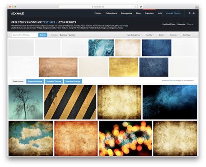Click the Upload Photos link
Screen dimensions: 206x167
[x=173, y=13]
